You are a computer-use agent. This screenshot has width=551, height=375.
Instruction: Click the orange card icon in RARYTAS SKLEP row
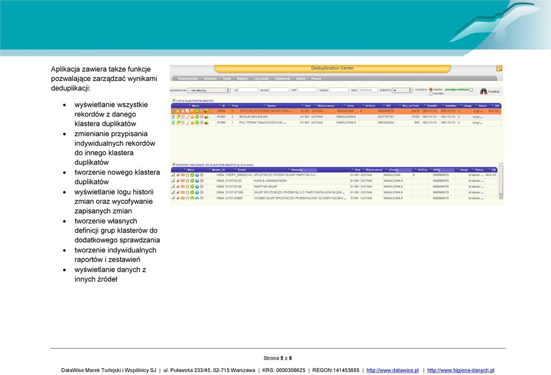[x=183, y=187]
